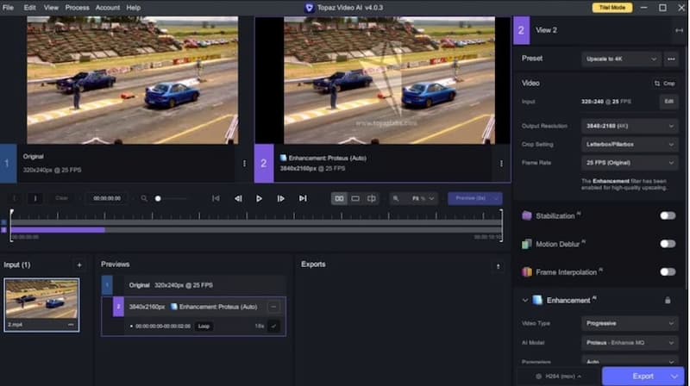Jump to the end of the clip
The width and height of the screenshot is (690, 386).
click(303, 198)
